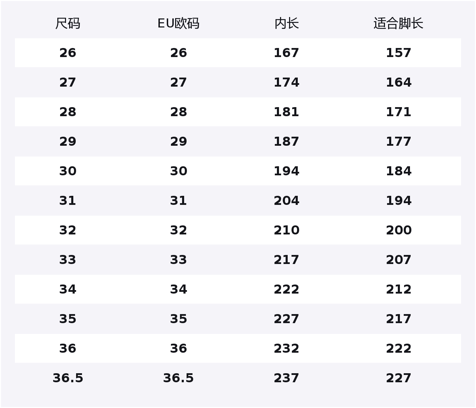The image size is (476, 408).
Task: Click foot length 184 in size 30 row
Action: tap(399, 171)
